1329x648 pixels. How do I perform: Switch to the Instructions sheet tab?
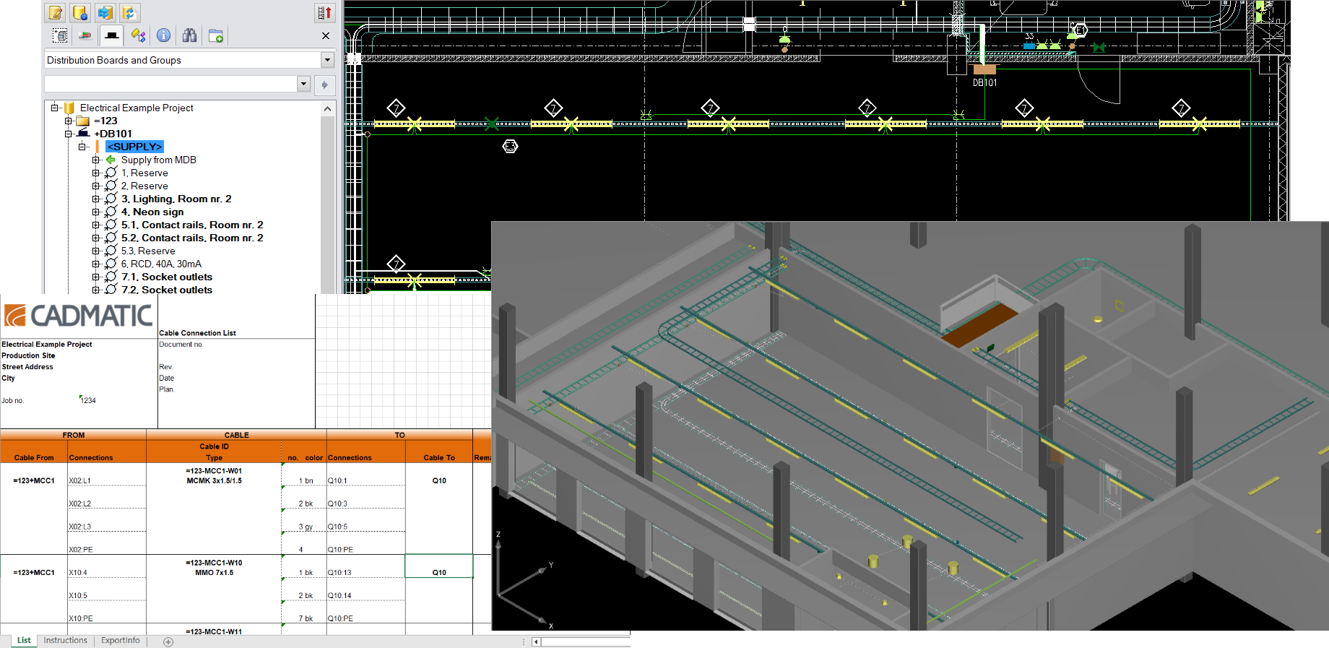65,640
